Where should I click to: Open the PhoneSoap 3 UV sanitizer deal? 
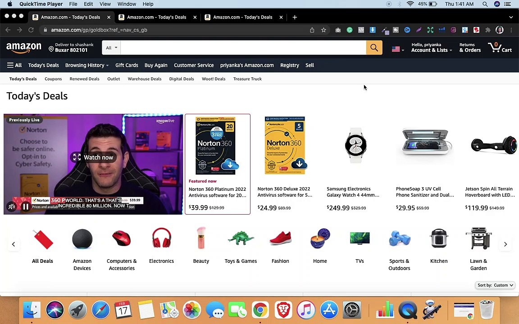coord(425,164)
